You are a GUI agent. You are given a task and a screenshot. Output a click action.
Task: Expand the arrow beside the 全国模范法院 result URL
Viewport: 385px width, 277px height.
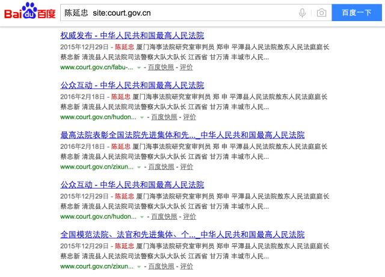point(140,267)
